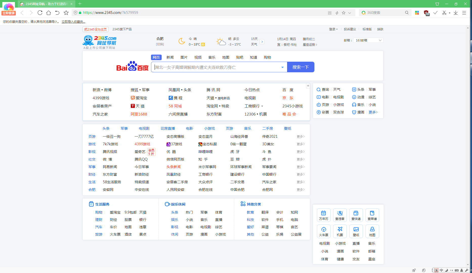Select the 视频 search tab
Viewport: 472px width, 273px height.
(x=198, y=57)
